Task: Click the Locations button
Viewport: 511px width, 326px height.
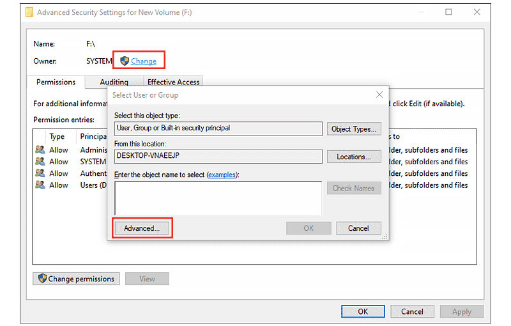Action: click(x=354, y=157)
